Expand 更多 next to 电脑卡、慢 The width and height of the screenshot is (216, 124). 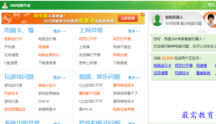tap(59, 31)
